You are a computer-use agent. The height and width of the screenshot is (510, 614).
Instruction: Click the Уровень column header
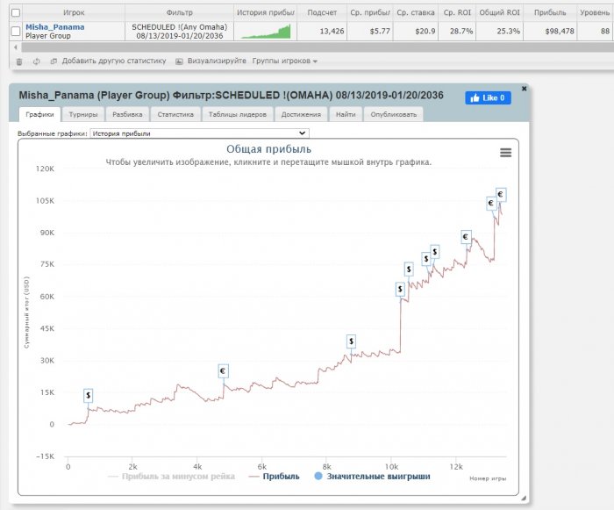click(595, 12)
